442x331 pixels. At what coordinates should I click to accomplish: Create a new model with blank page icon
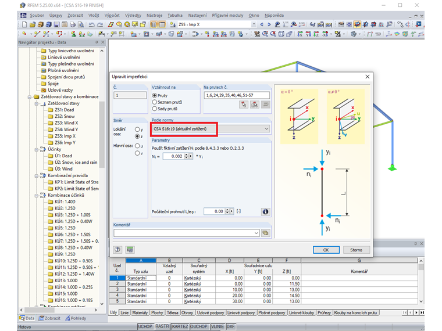tap(24, 24)
